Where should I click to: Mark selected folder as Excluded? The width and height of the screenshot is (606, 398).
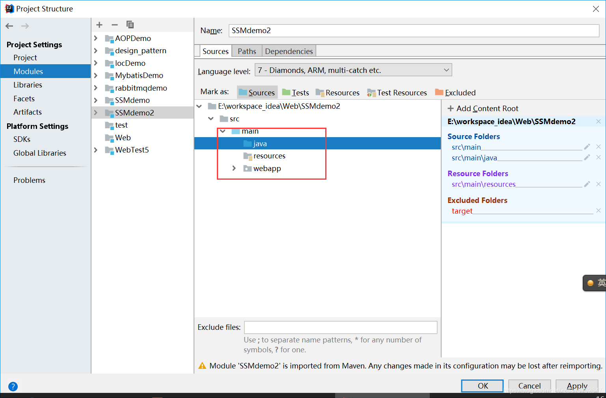pos(455,93)
